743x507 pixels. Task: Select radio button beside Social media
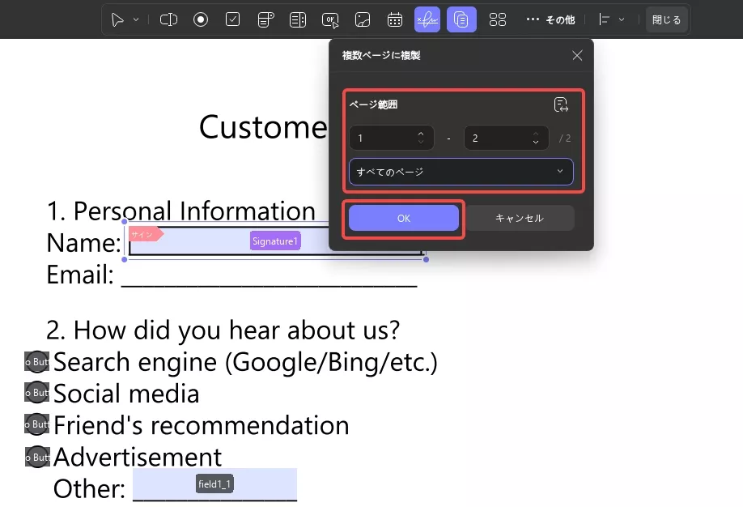tap(37, 393)
